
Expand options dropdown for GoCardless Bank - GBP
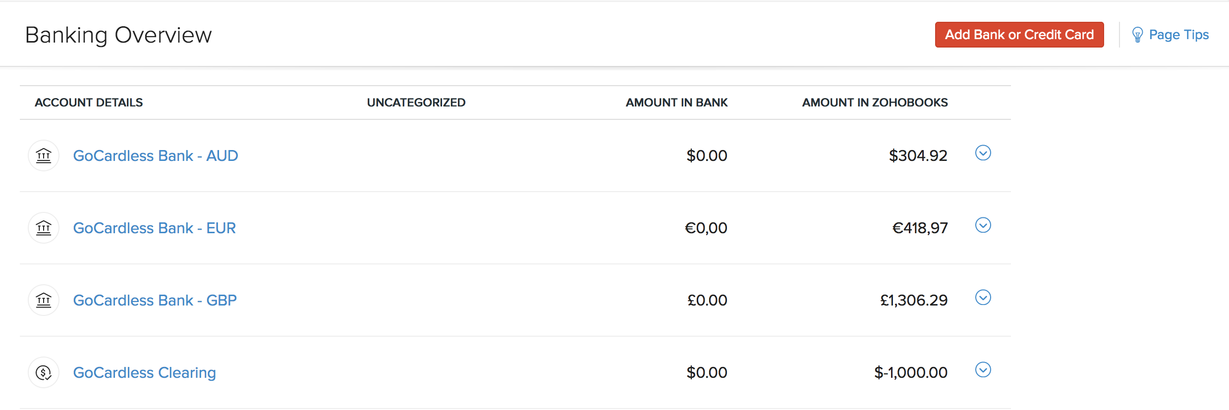983,298
